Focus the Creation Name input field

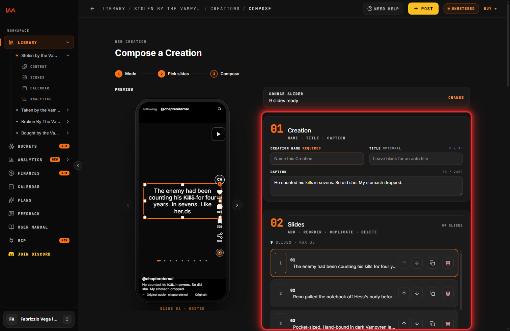pos(317,159)
